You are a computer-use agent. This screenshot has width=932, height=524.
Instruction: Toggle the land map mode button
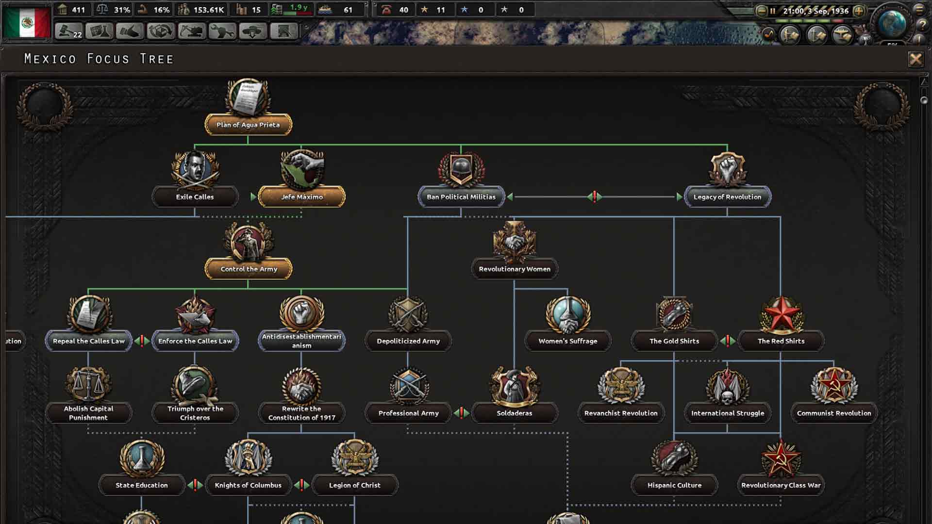pos(789,34)
